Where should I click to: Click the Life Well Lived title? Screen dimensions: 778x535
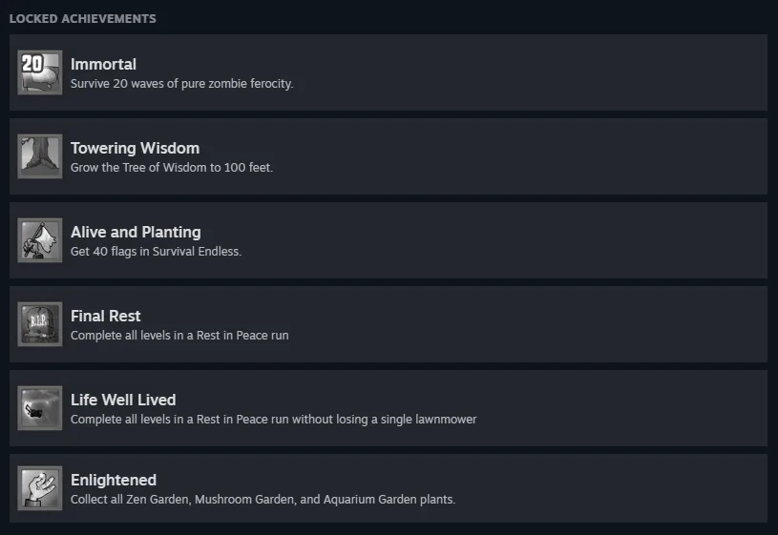[123, 400]
